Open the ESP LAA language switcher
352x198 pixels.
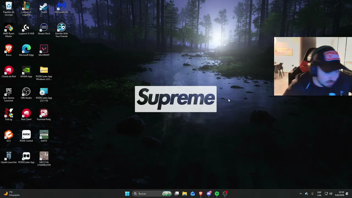(x=319, y=194)
